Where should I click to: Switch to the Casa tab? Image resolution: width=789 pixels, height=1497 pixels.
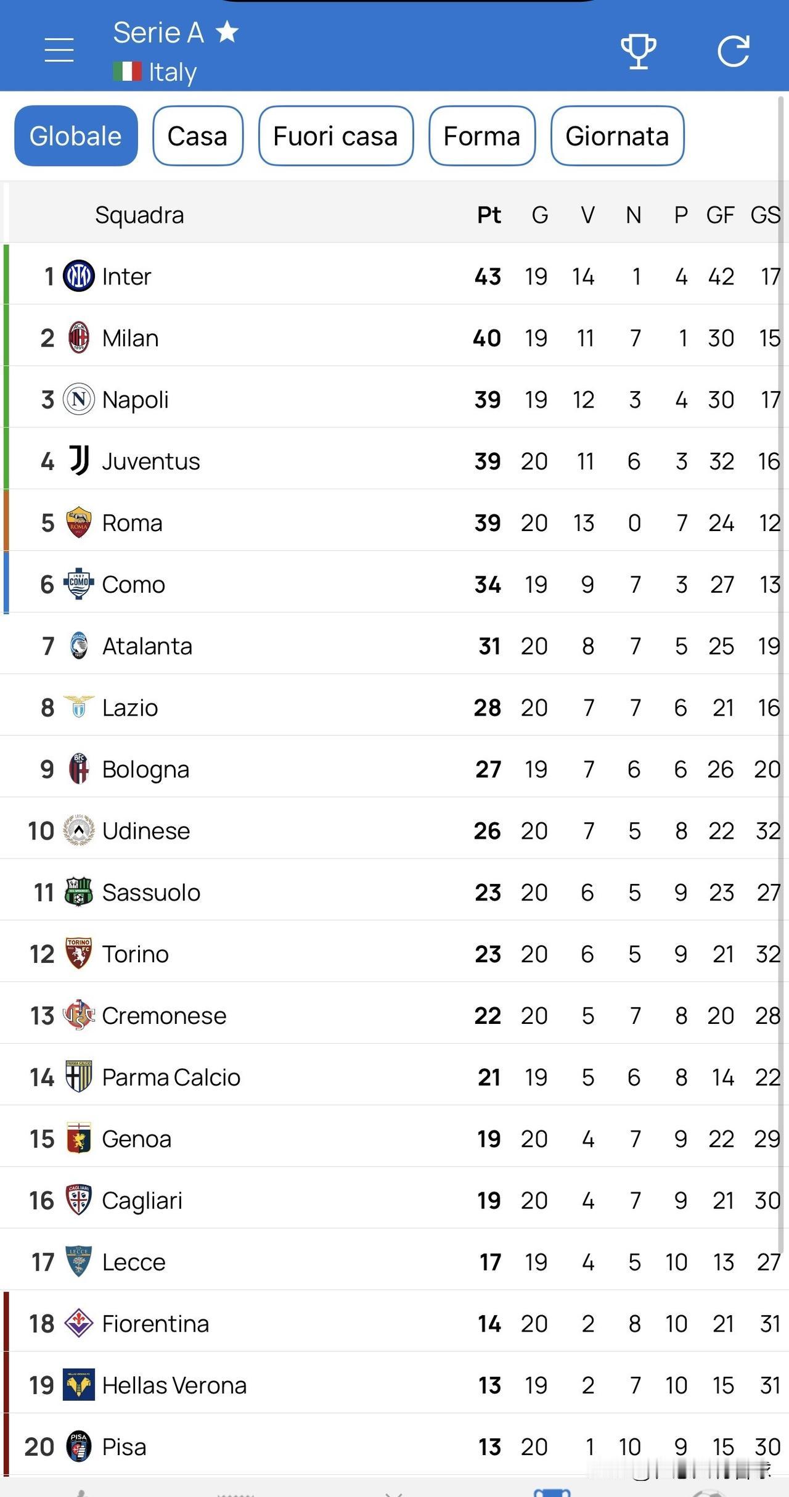point(198,136)
